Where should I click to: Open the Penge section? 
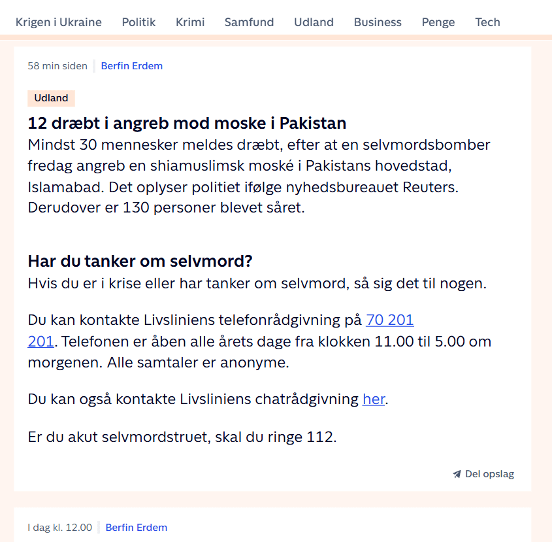click(x=438, y=22)
